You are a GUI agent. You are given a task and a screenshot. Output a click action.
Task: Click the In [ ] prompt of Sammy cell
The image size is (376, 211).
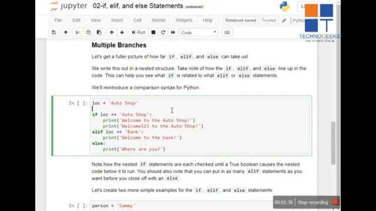point(78,206)
